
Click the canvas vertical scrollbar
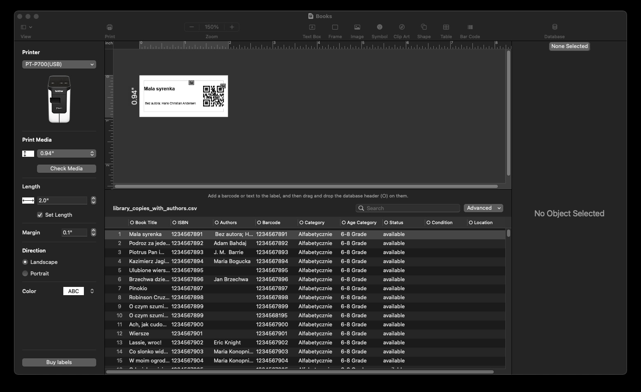509,113
